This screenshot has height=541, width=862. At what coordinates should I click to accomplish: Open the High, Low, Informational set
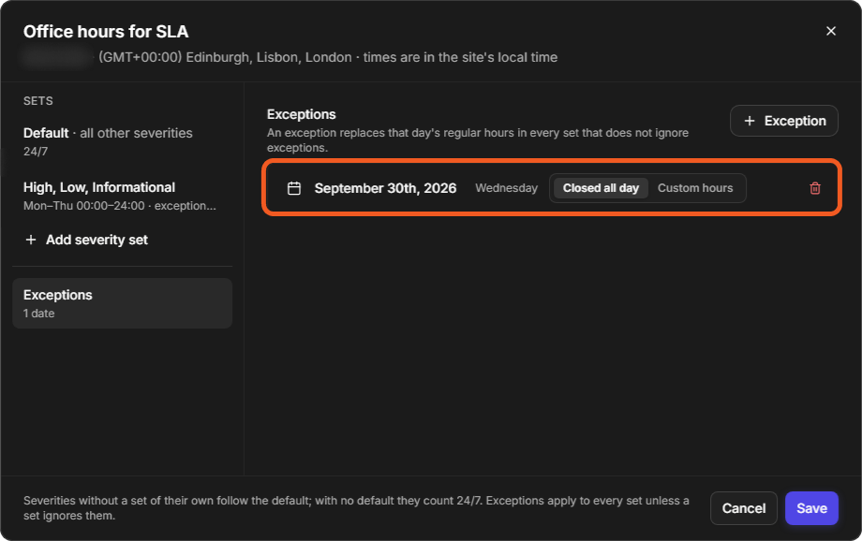pyautogui.click(x=122, y=196)
